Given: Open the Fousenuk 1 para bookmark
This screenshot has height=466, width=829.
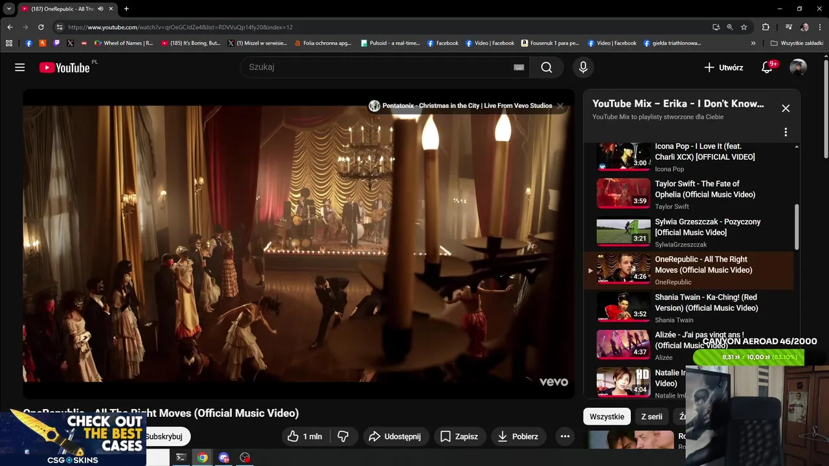Looking at the screenshot, I should [549, 43].
